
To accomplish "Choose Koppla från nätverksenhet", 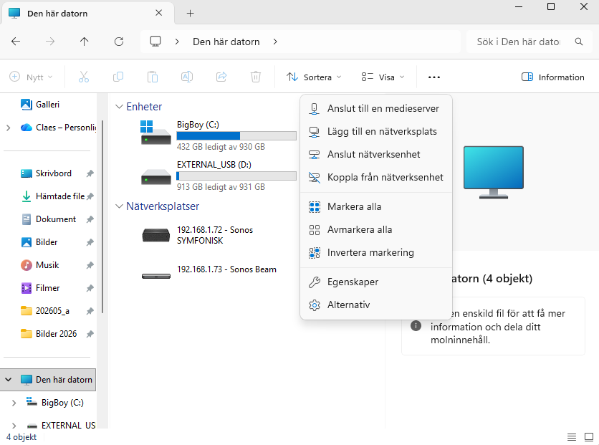I will point(376,177).
